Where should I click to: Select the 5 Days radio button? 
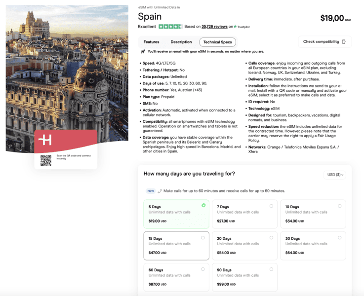tap(203, 205)
